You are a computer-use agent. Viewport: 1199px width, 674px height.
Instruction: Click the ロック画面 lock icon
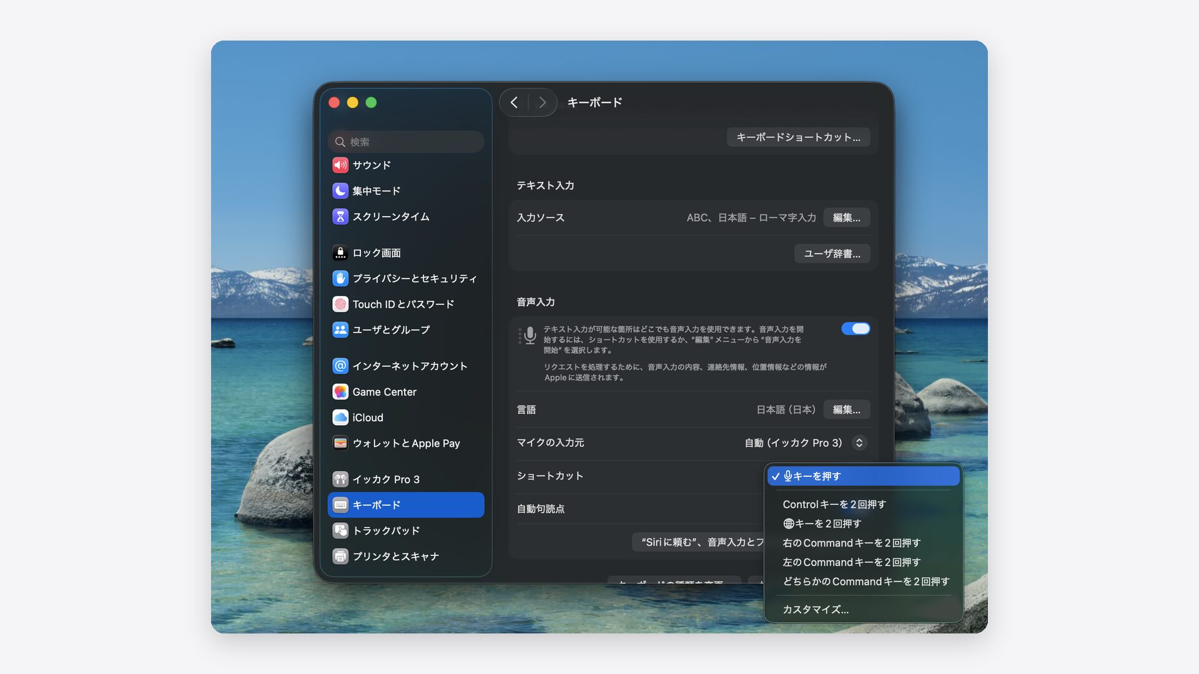pos(340,253)
